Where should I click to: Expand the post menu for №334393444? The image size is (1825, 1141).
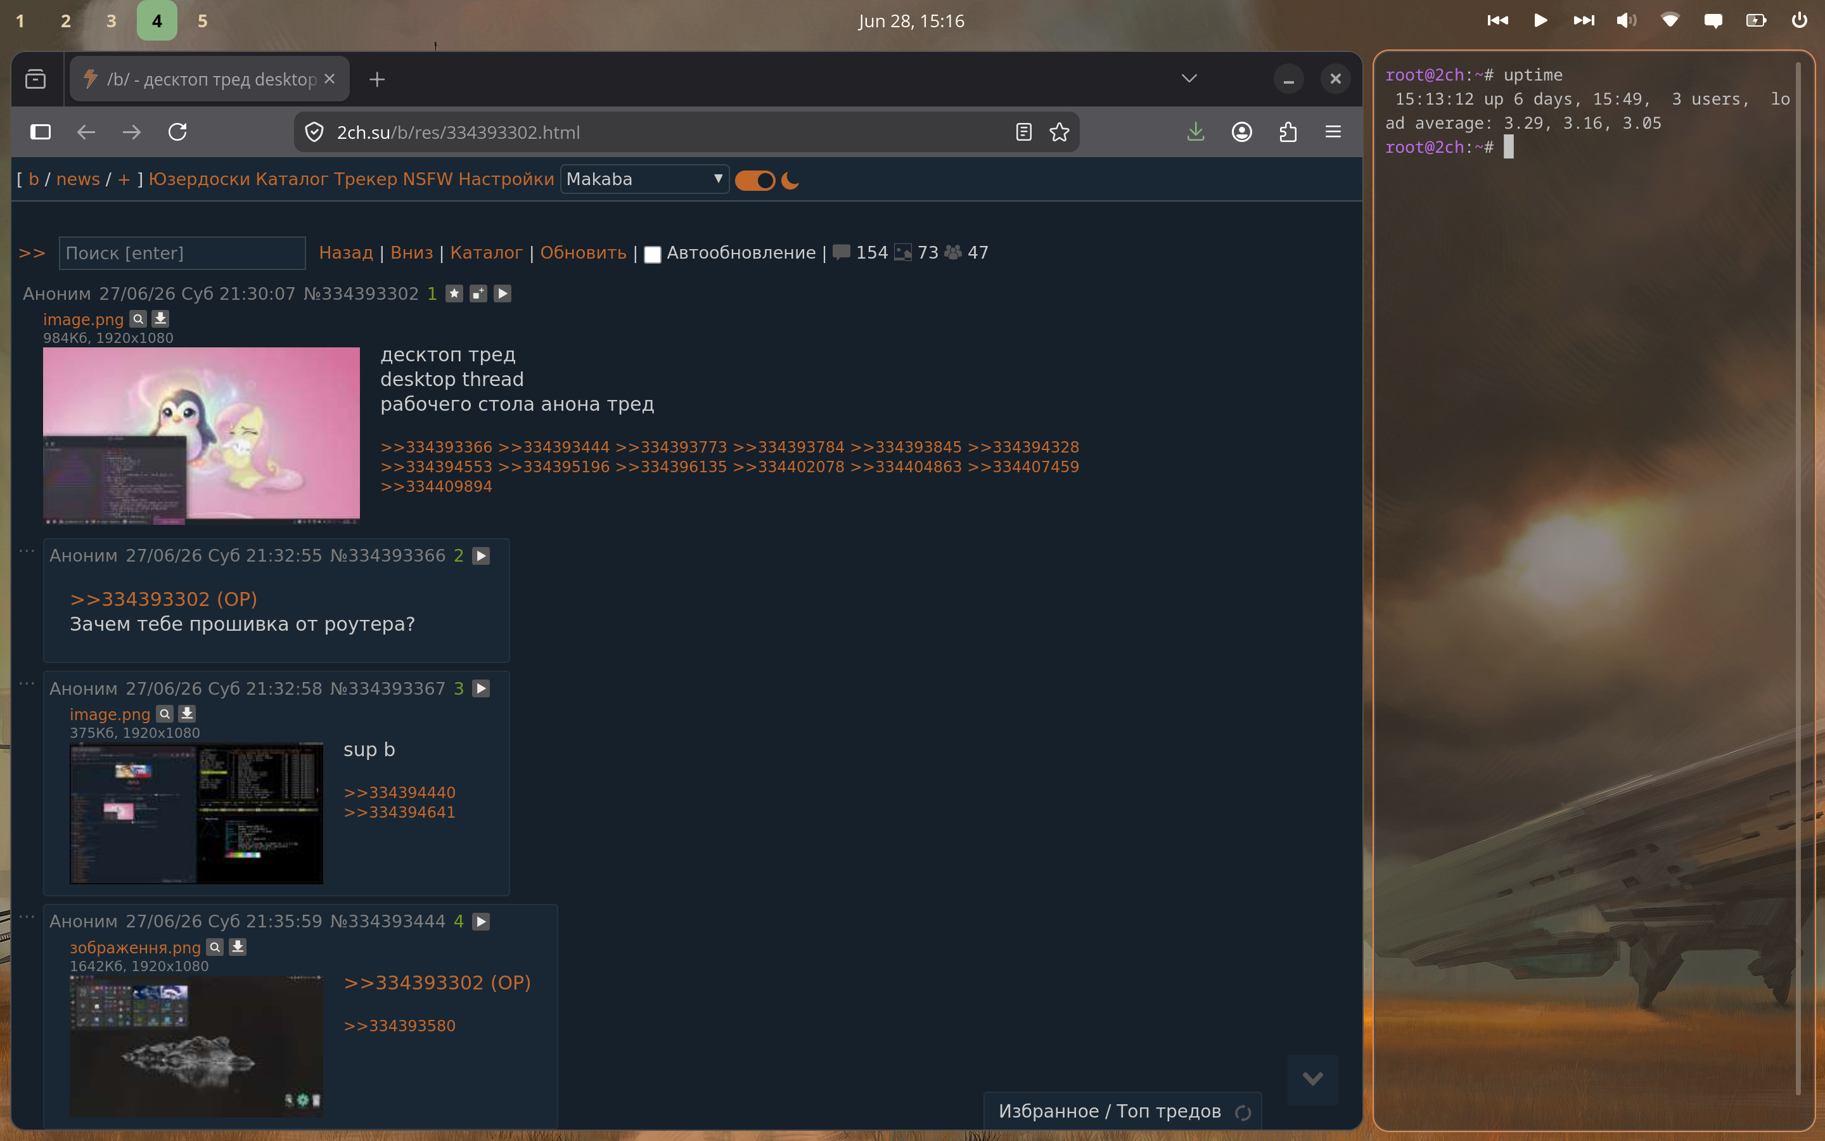point(481,922)
